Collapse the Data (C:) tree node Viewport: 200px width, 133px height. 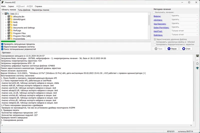pos(3,14)
